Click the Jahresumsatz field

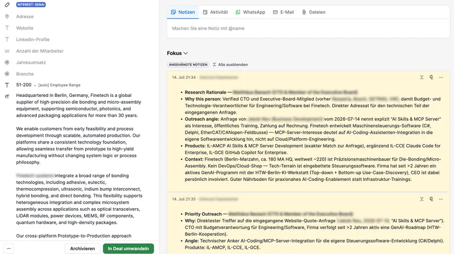click(x=31, y=62)
